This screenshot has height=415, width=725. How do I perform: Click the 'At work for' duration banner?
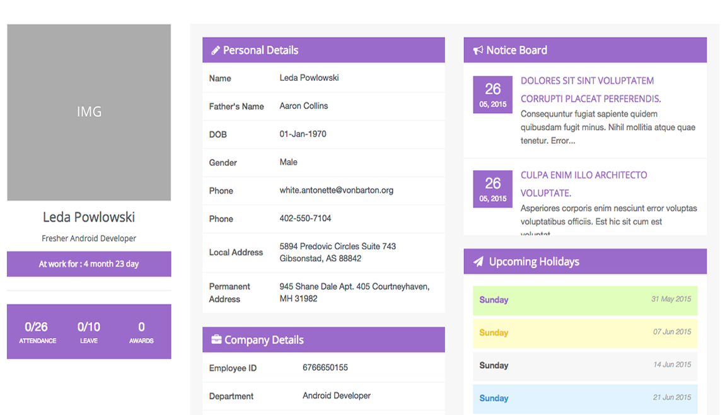(x=89, y=264)
